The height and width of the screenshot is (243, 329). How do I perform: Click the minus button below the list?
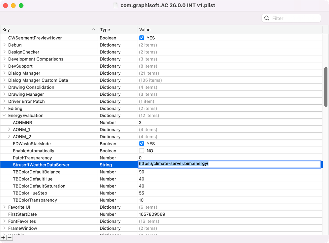pos(9,237)
